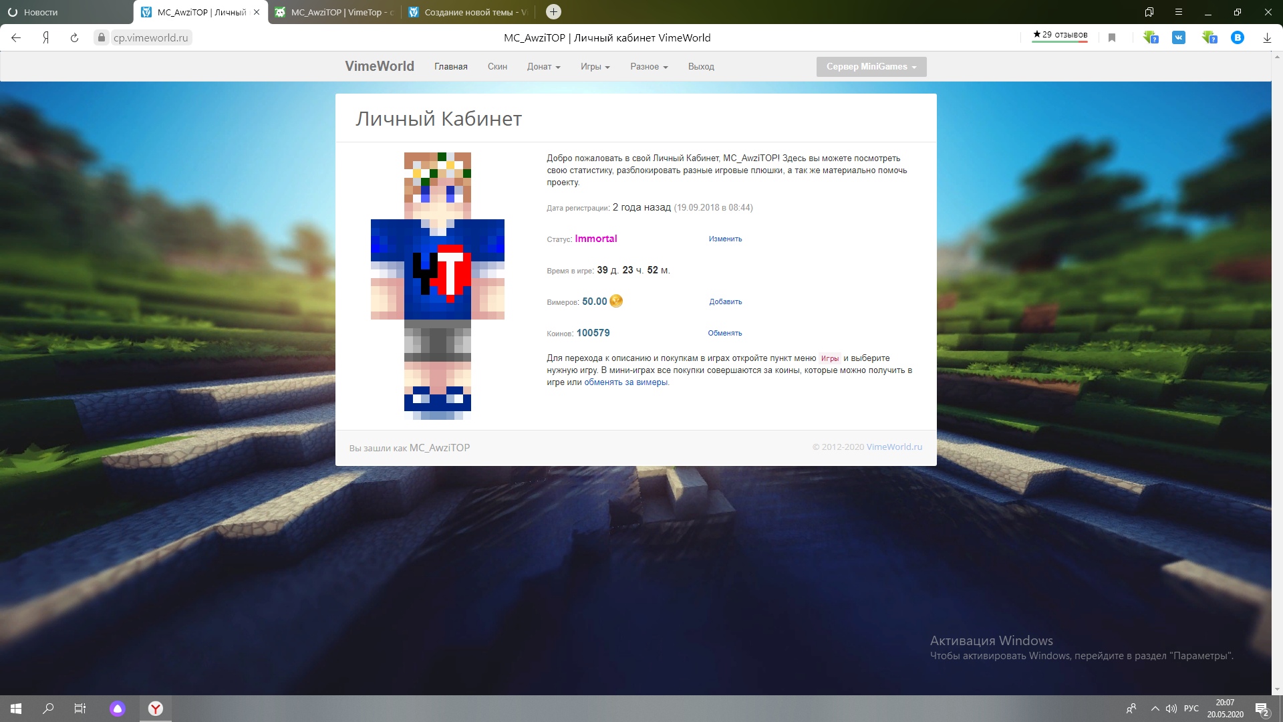This screenshot has height=722, width=1283.
Task: Click the cp.vimeworld.ru address field
Action: pos(150,38)
